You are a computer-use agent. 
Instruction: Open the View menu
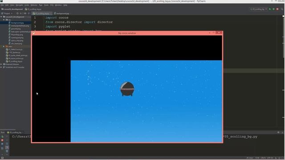(12, 5)
